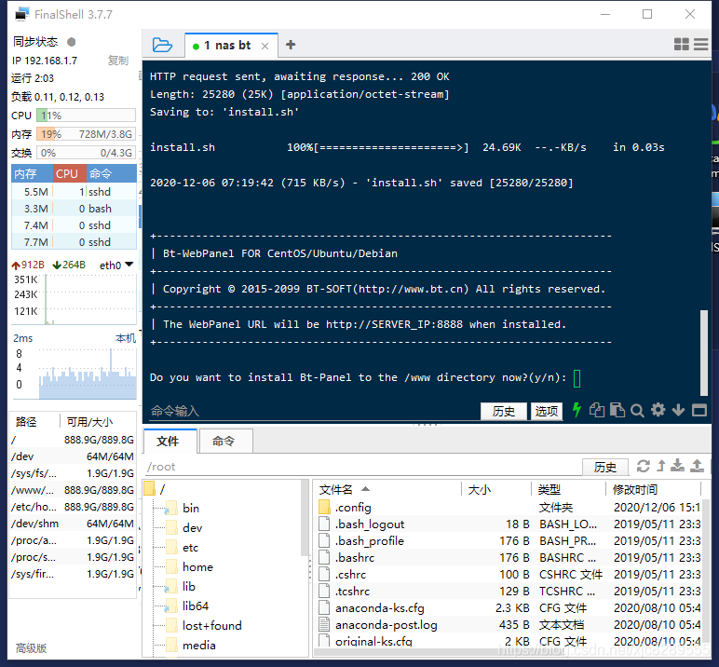This screenshot has height=667, width=719.
Task: Toggle fullscreen terminal window icon
Action: [x=699, y=410]
